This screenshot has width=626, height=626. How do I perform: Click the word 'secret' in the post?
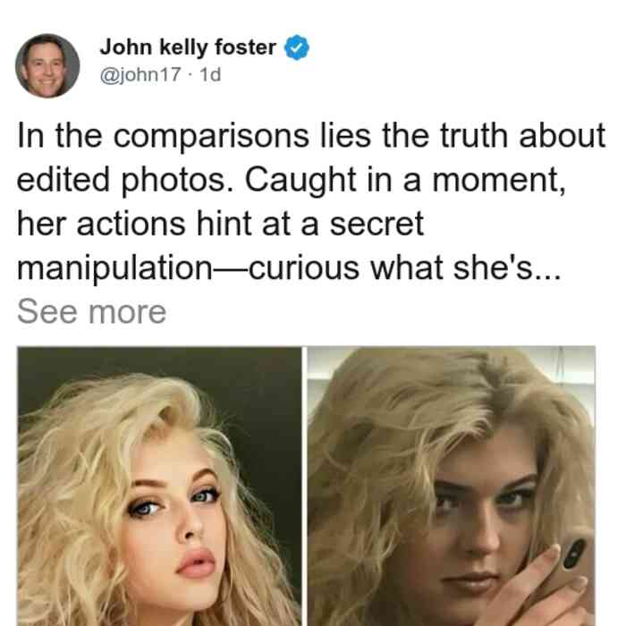[x=376, y=224]
